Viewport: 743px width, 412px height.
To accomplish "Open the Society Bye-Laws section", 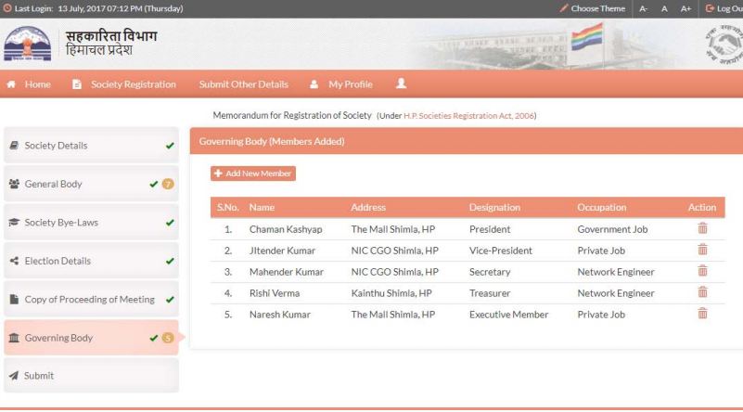I will click(x=92, y=223).
